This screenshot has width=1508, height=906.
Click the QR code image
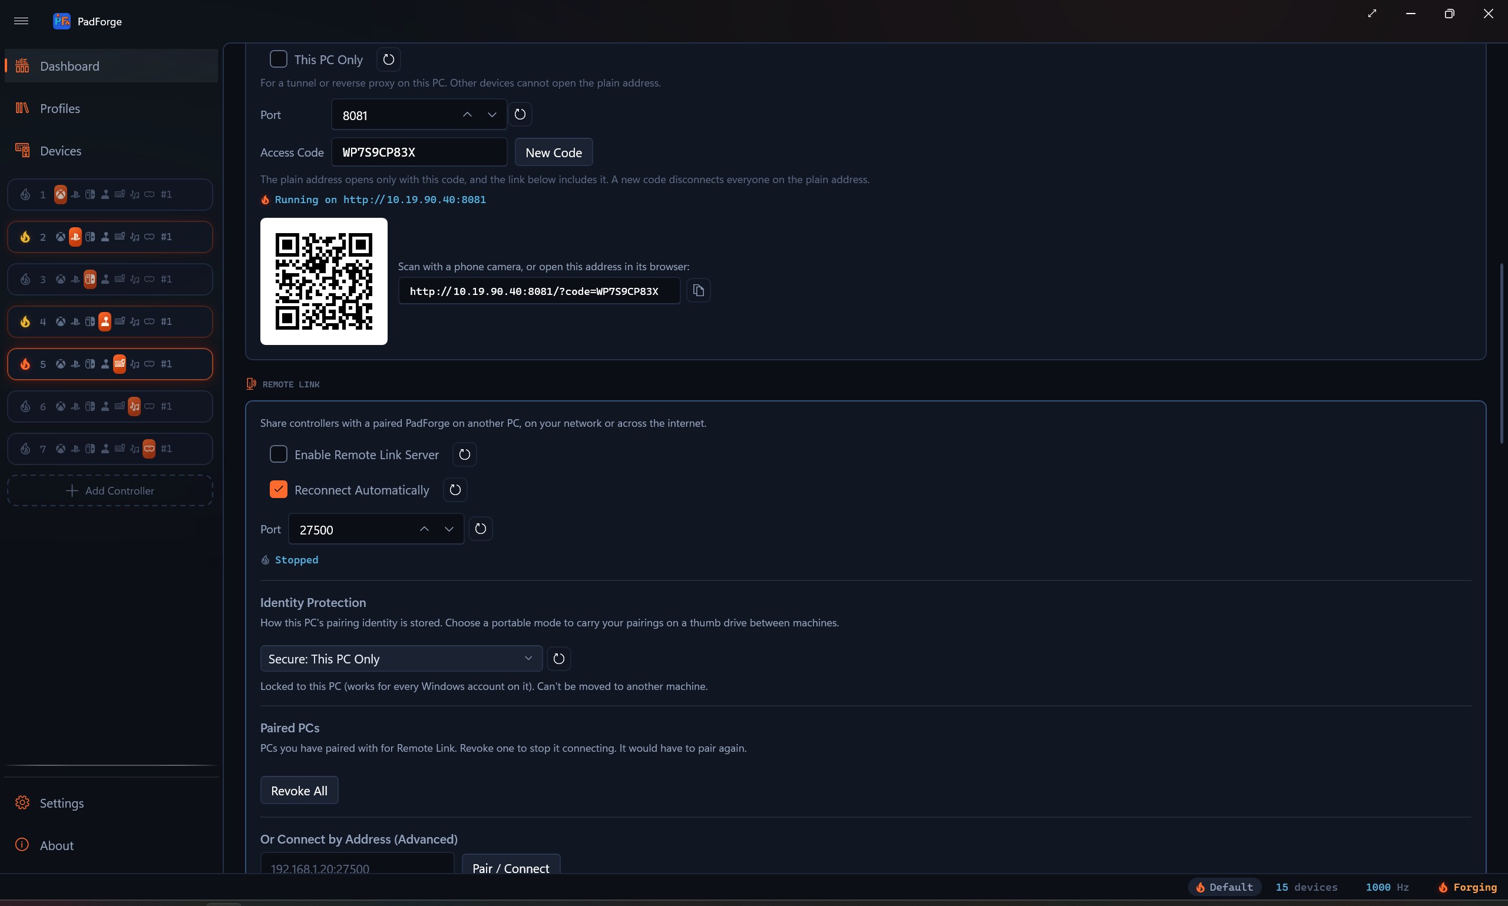click(x=324, y=281)
